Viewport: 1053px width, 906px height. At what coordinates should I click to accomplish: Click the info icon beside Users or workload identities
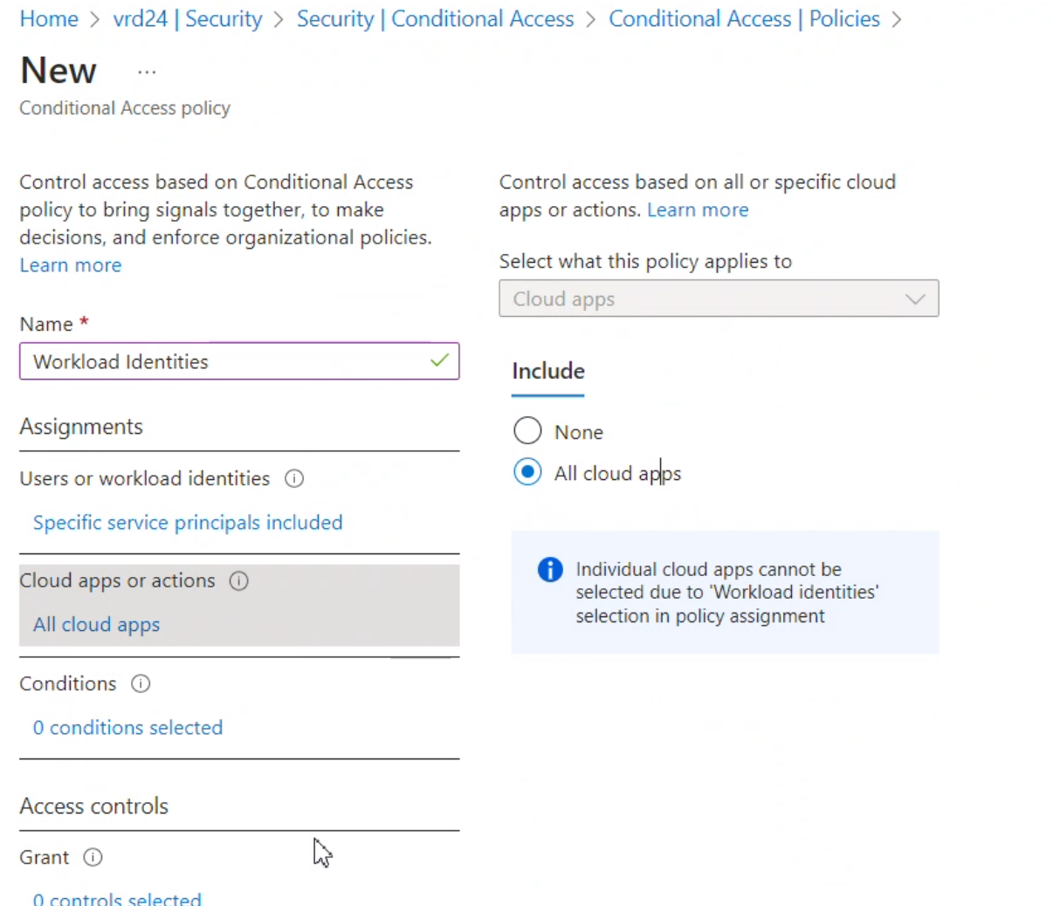[x=293, y=478]
